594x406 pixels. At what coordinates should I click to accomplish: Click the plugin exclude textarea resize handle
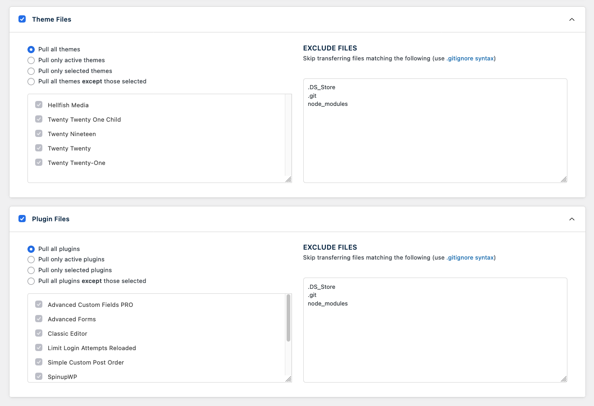click(x=564, y=379)
